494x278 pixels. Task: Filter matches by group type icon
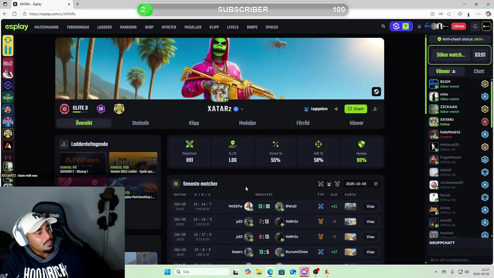329,184
